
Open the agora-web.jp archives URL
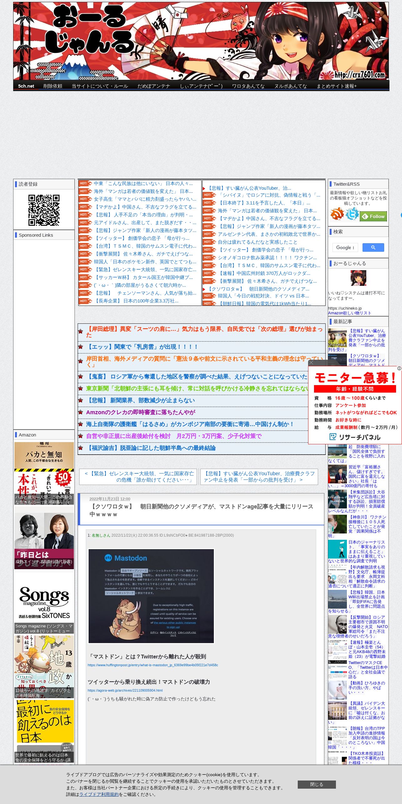click(125, 690)
